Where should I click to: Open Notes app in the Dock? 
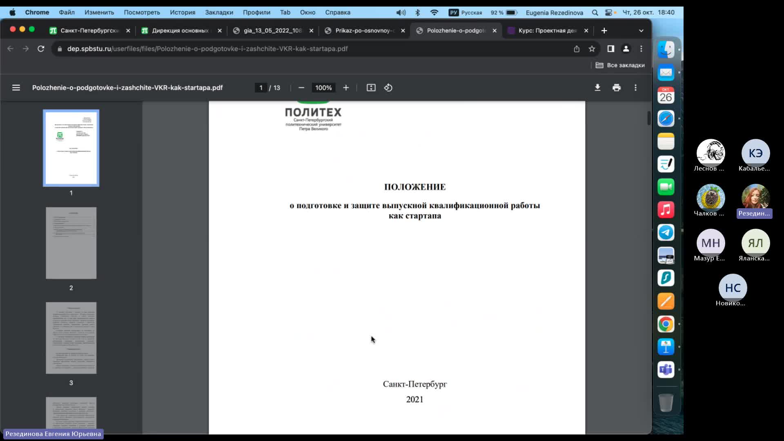666,141
